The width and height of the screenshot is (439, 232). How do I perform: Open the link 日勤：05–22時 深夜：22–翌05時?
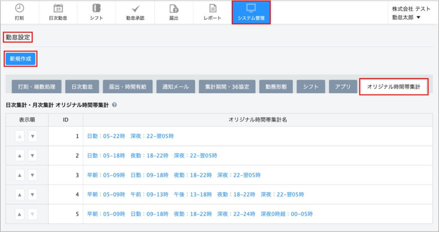tap(130, 136)
